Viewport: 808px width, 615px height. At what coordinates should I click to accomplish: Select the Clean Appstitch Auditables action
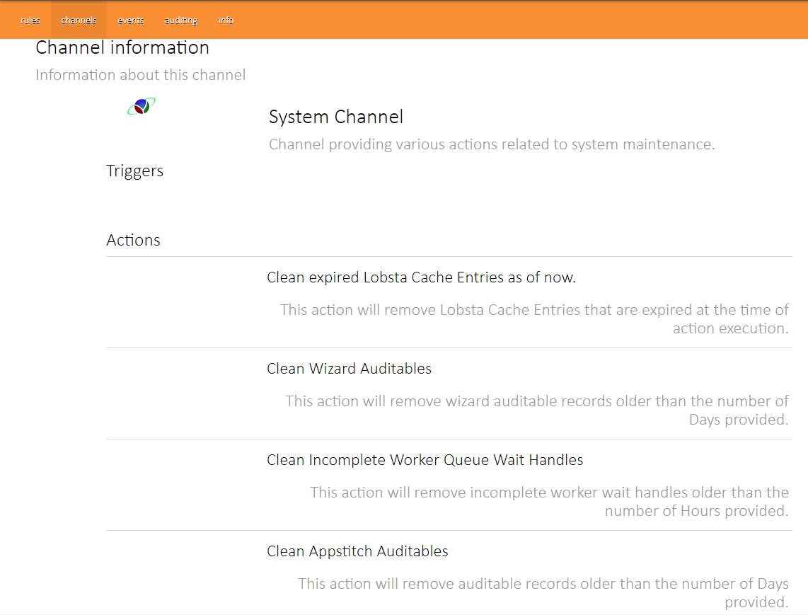point(357,551)
